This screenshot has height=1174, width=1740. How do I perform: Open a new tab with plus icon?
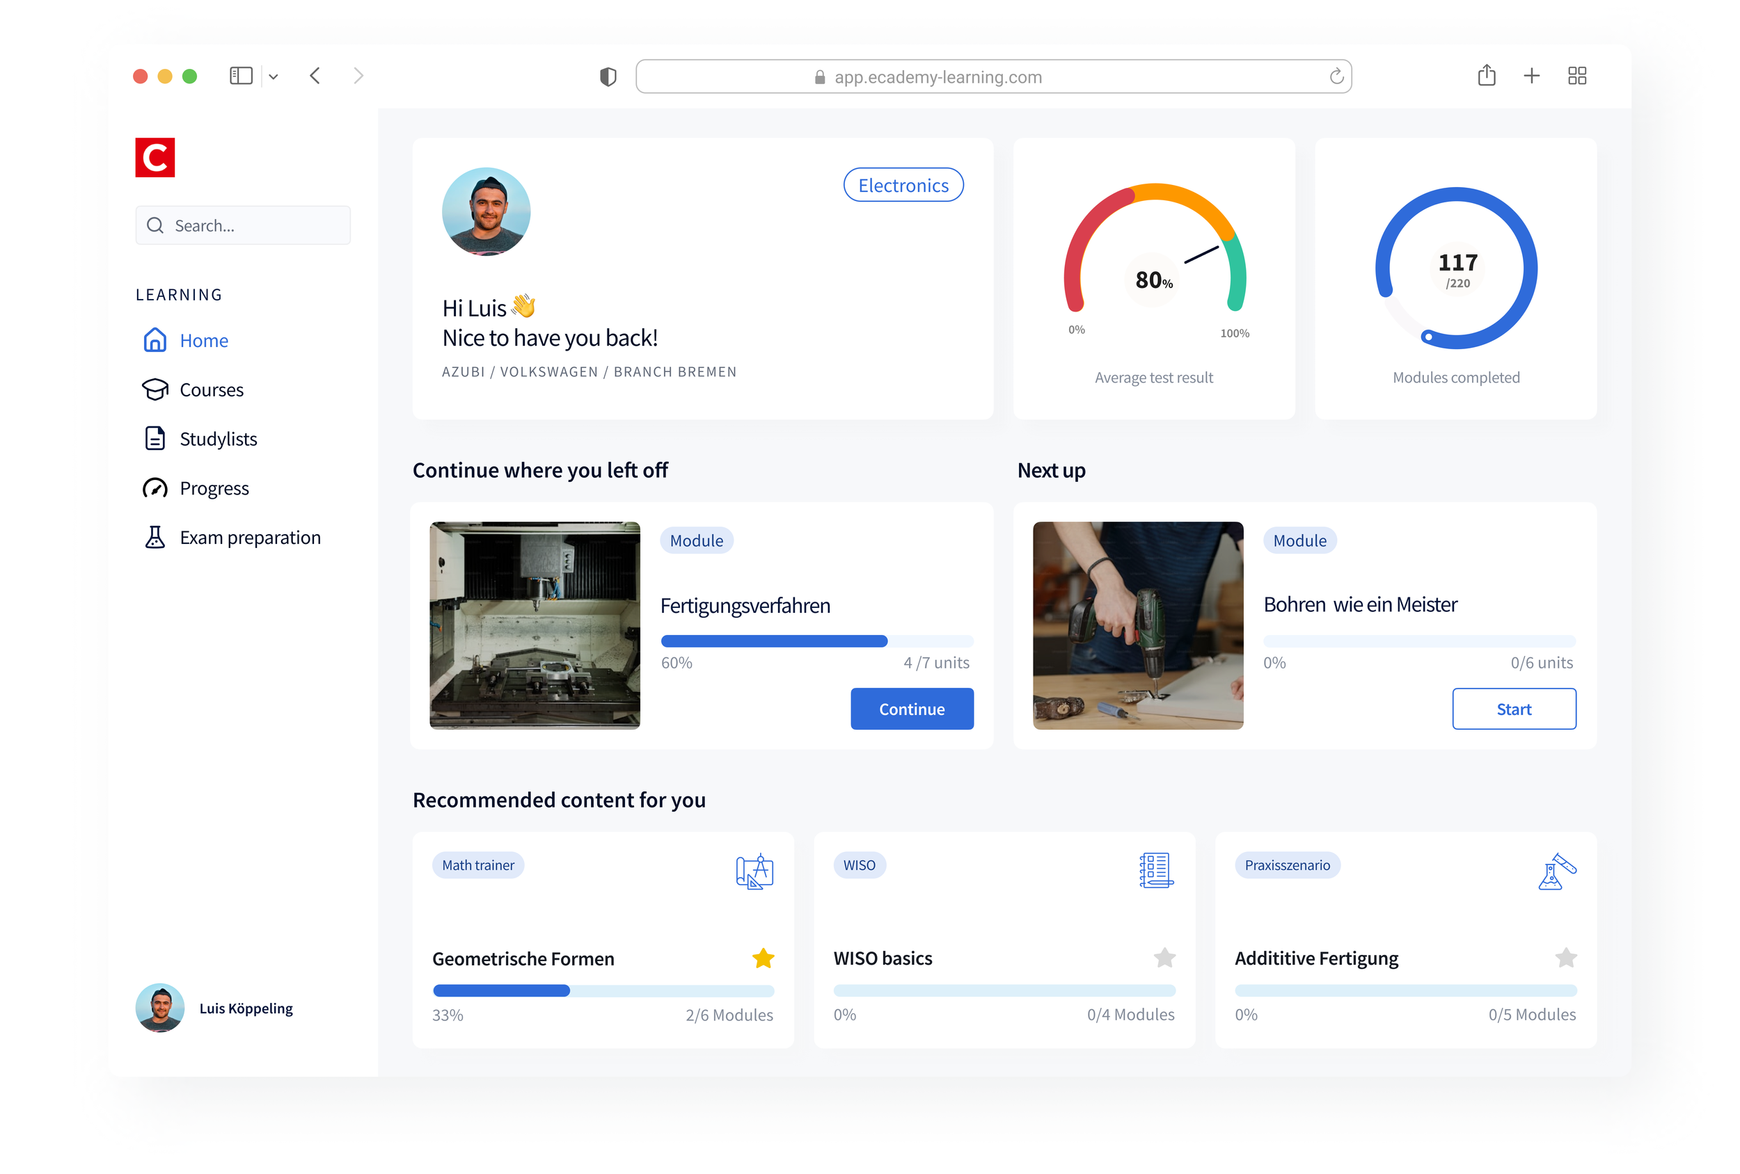click(1531, 76)
